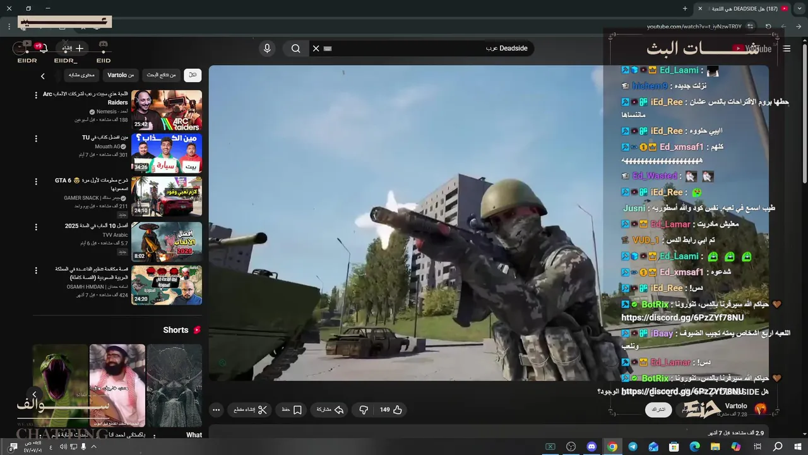Open the Arc Raiders video thumbnail

pos(167,110)
